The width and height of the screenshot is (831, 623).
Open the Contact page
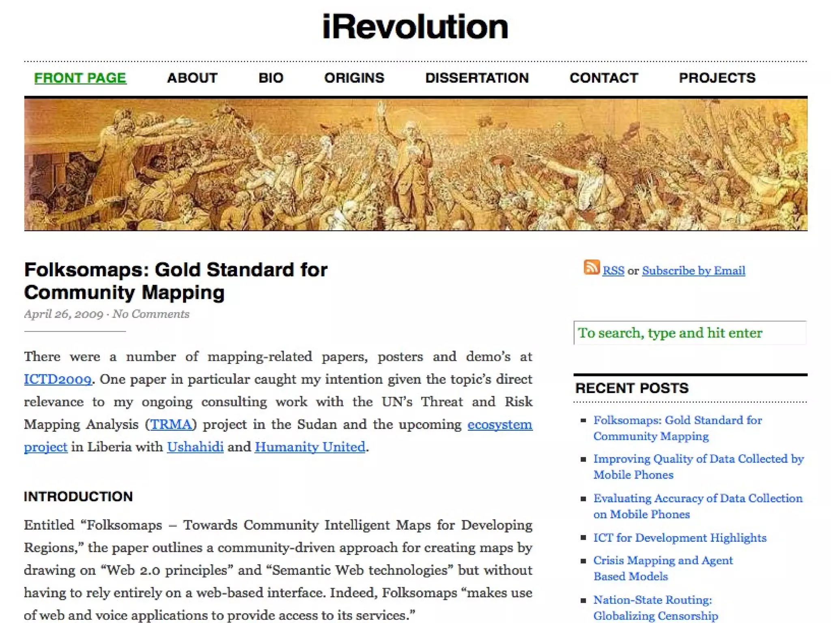[x=604, y=78]
